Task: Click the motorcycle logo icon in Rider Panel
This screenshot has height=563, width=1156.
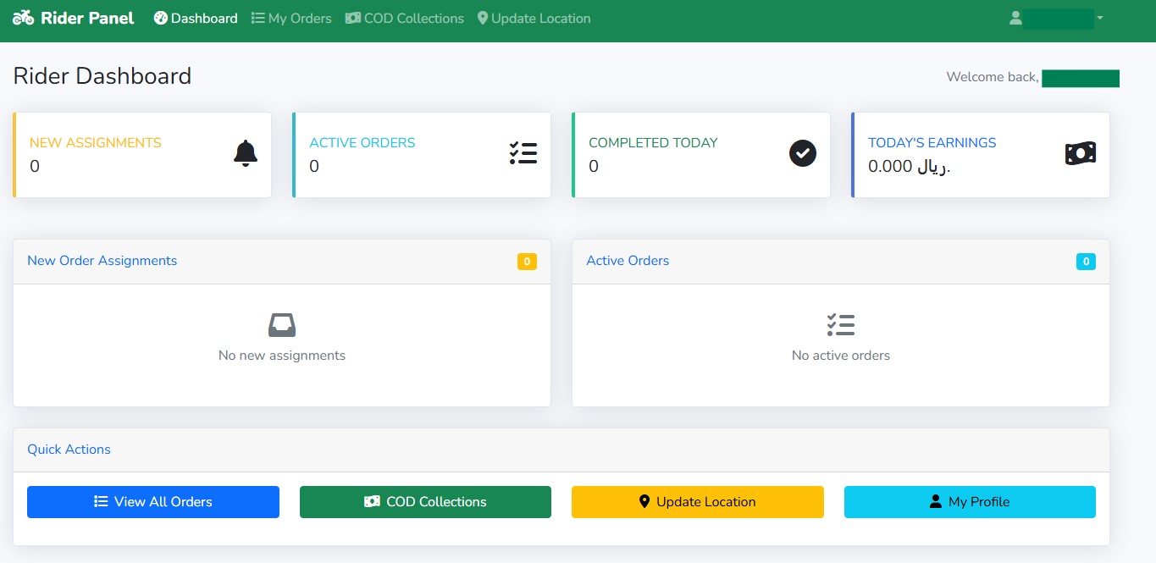Action: click(x=24, y=18)
